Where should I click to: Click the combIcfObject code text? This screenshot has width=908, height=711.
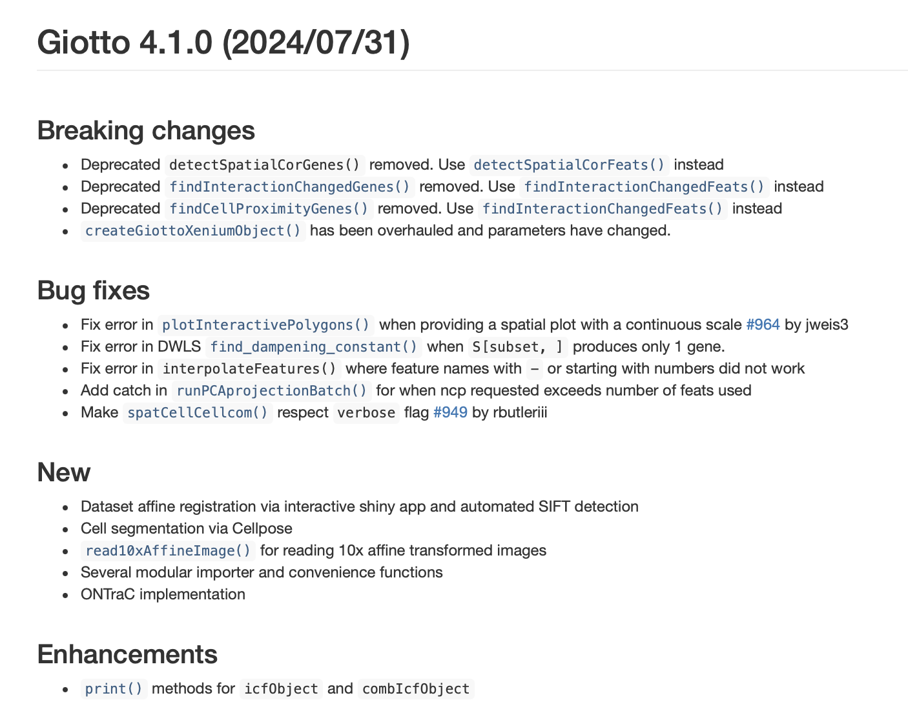415,688
